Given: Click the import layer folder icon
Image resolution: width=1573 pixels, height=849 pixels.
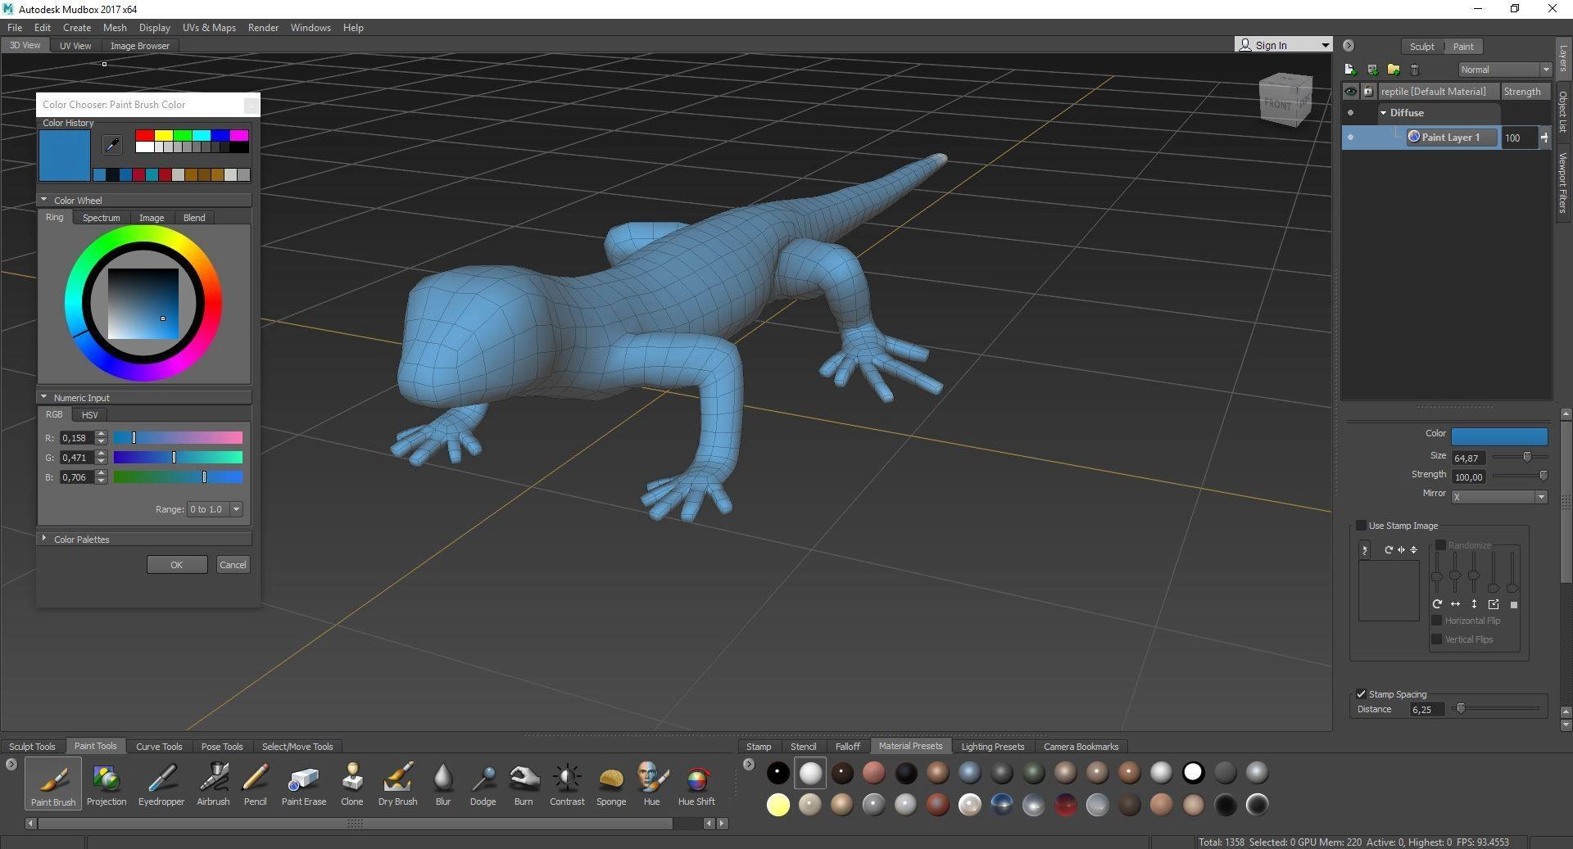Looking at the screenshot, I should pos(1393,70).
